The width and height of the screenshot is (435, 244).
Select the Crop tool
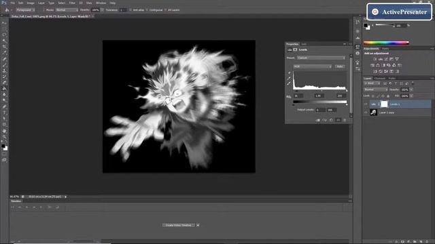click(x=4, y=47)
